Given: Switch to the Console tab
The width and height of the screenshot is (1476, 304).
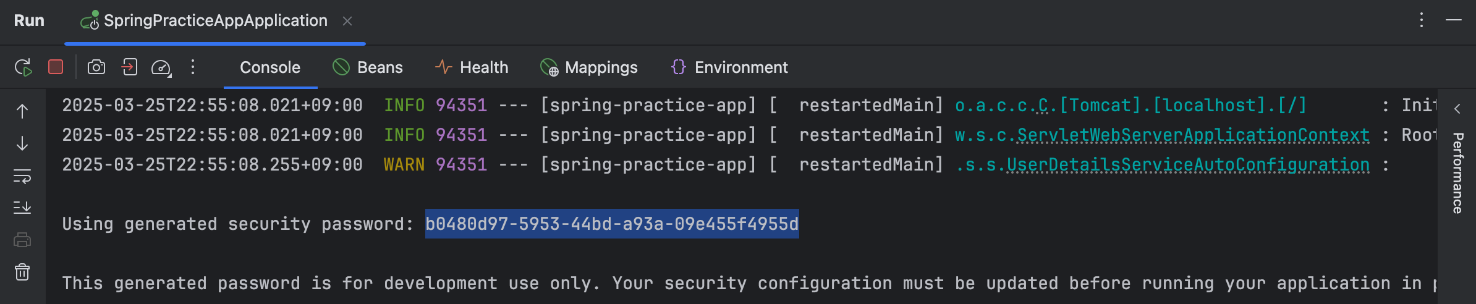Looking at the screenshot, I should 270,67.
